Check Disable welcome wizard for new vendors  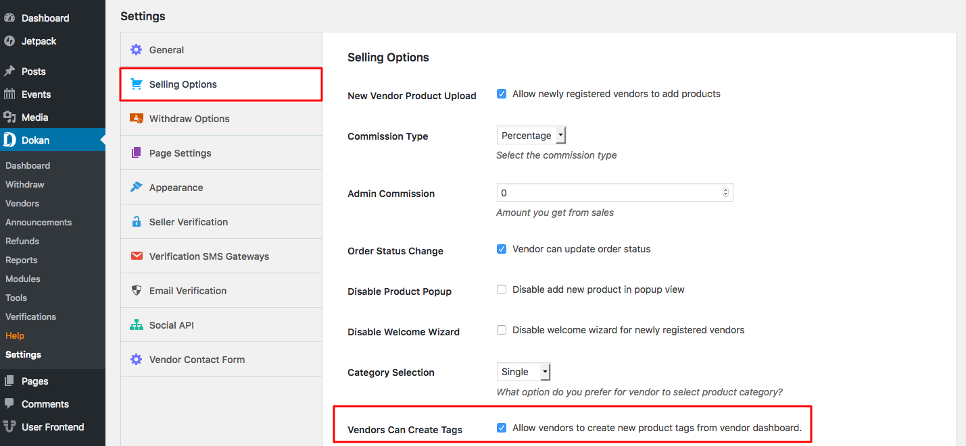(502, 331)
